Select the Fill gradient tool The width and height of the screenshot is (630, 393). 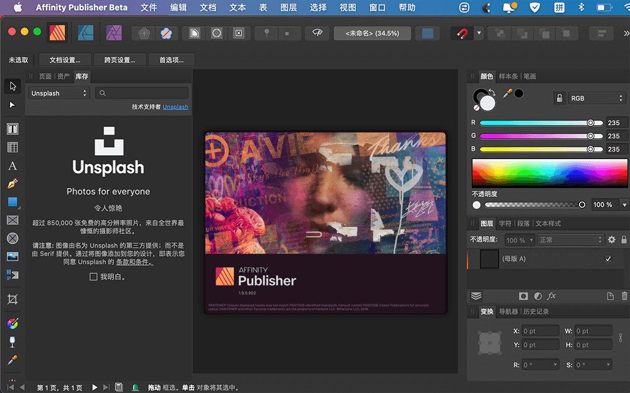click(x=13, y=324)
